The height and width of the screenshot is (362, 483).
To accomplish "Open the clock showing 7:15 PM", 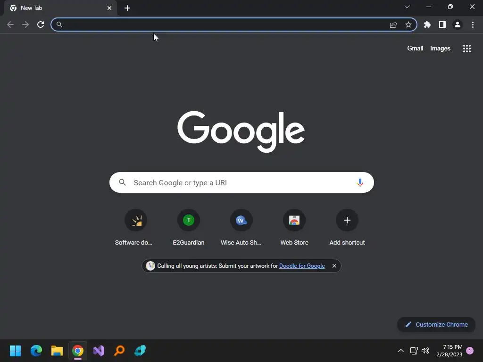I will coord(450,351).
